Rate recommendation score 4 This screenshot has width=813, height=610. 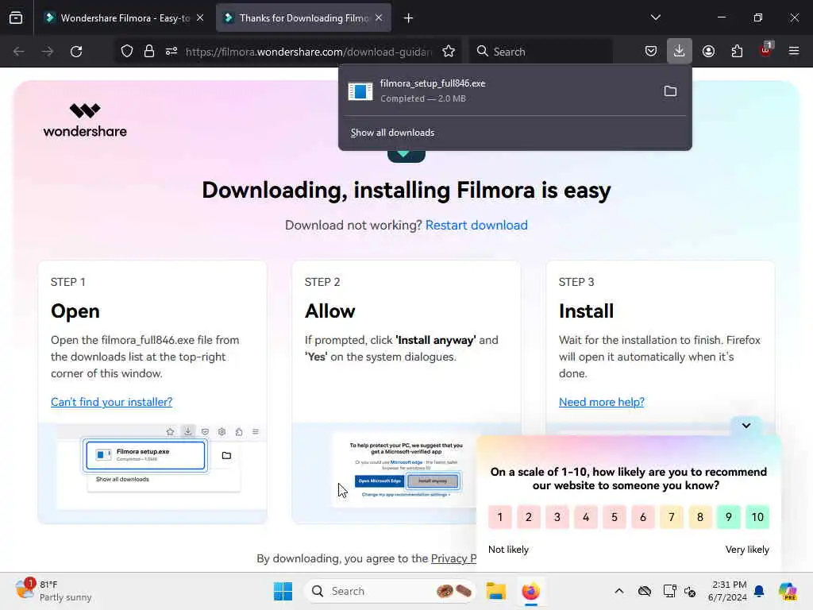coord(586,517)
